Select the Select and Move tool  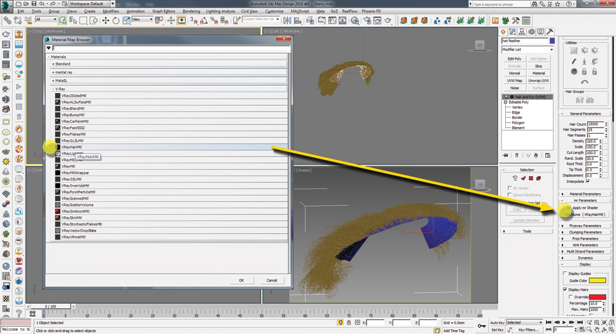(105, 20)
